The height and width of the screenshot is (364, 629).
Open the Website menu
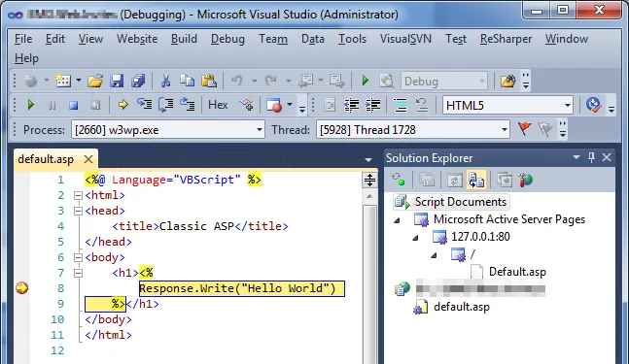coord(137,39)
